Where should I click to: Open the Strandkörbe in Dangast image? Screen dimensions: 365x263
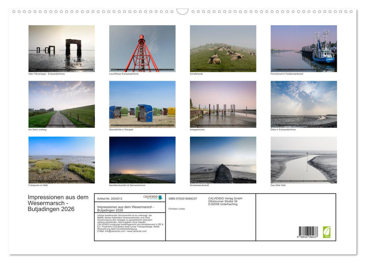pyautogui.click(x=142, y=104)
